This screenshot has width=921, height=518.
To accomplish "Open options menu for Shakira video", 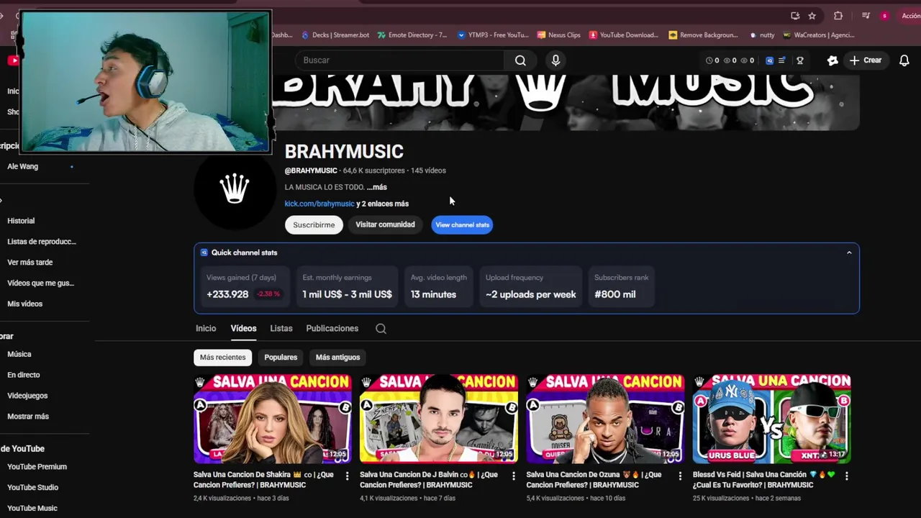I will tap(347, 476).
